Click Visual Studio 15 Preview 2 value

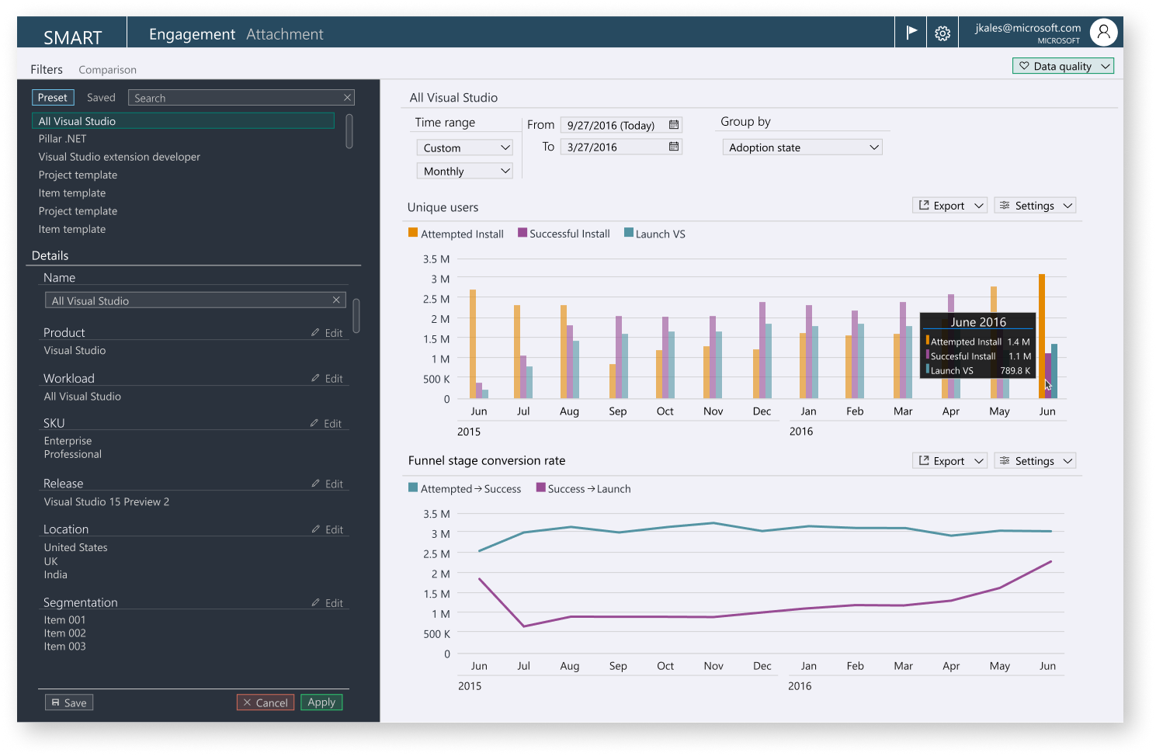[x=106, y=502]
